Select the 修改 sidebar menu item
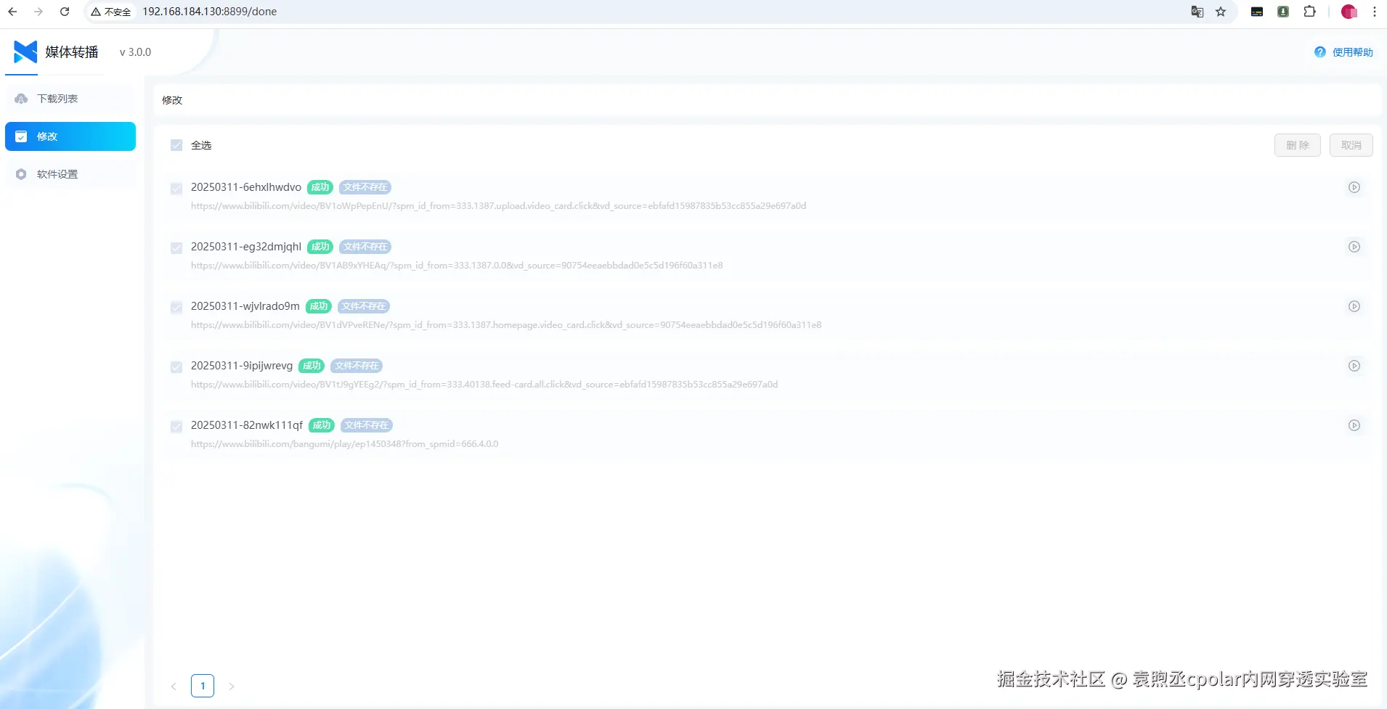Viewport: 1387px width, 709px height. [x=70, y=136]
